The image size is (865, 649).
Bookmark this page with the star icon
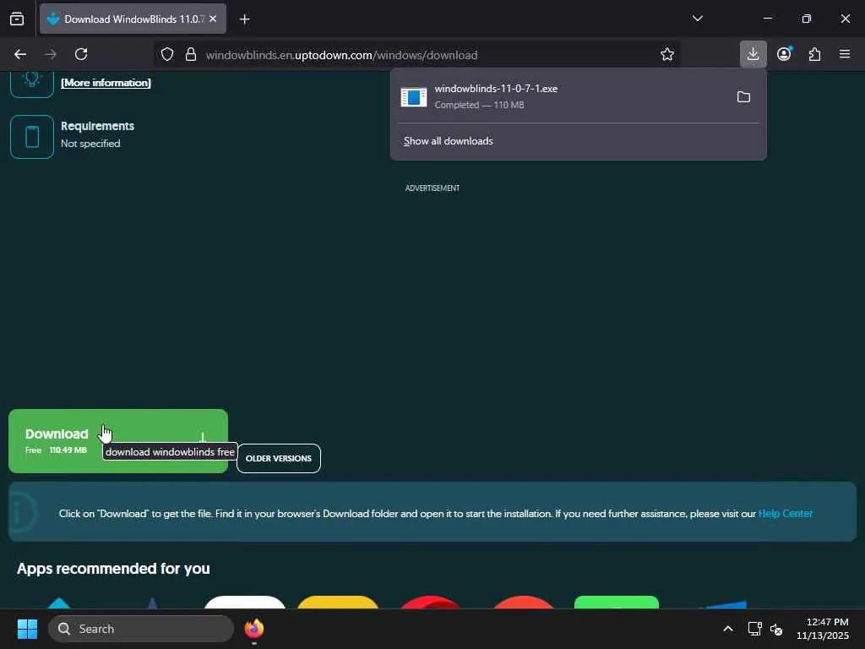(x=667, y=54)
